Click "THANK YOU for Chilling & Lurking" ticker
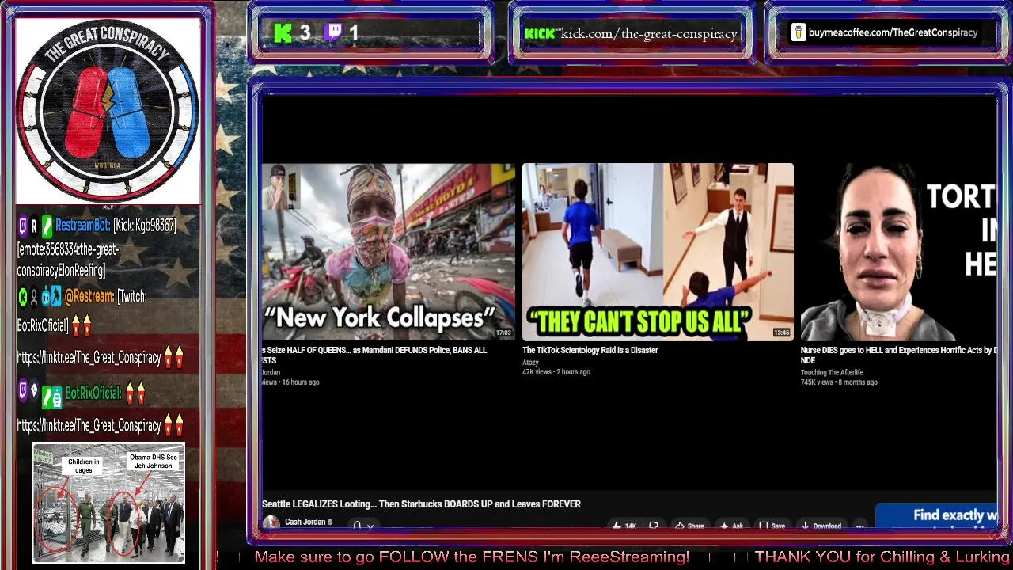The width and height of the screenshot is (1013, 570). [x=882, y=557]
